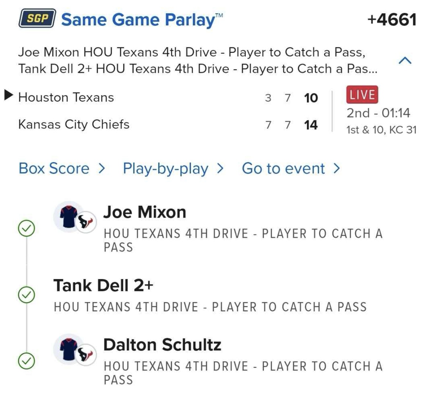Click the green checkmark for Dalton Schultz leg

pyautogui.click(x=27, y=361)
